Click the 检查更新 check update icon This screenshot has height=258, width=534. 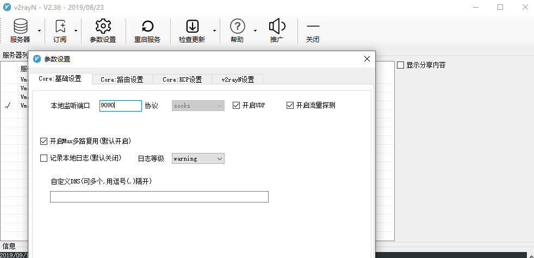(x=192, y=30)
